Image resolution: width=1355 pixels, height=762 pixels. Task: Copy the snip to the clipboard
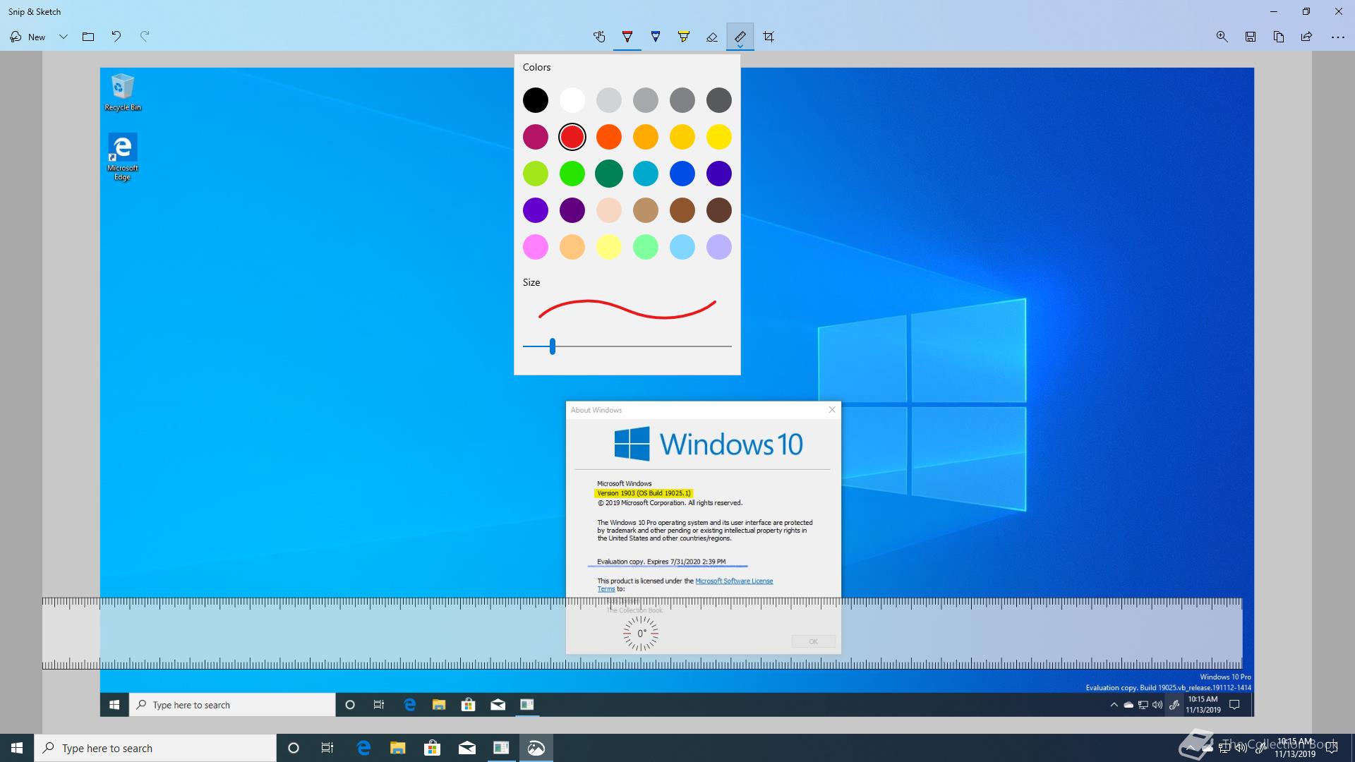[1279, 37]
